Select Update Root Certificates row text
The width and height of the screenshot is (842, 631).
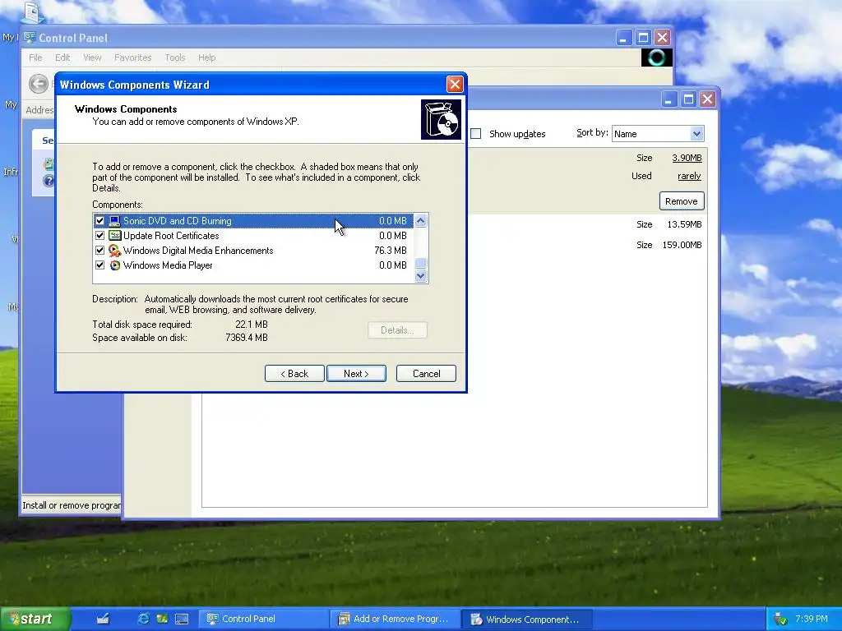(x=171, y=236)
